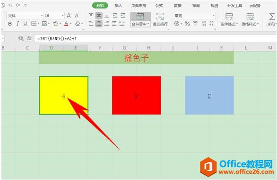Expand the fill color dropdown arrow

(60, 24)
